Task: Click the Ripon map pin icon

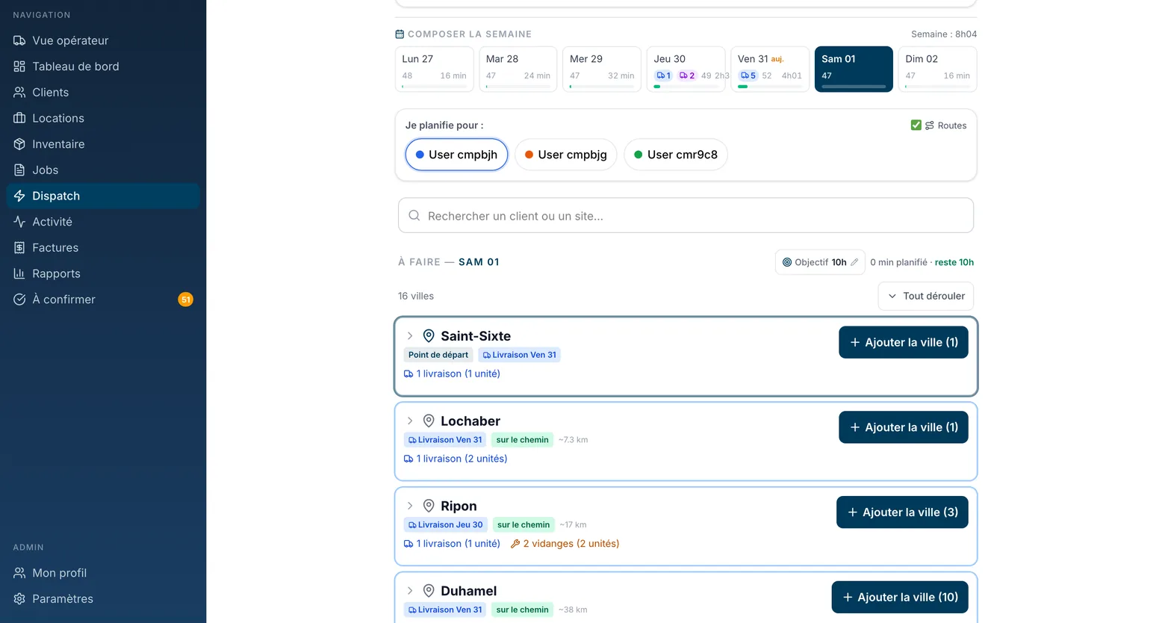Action: (x=429, y=506)
